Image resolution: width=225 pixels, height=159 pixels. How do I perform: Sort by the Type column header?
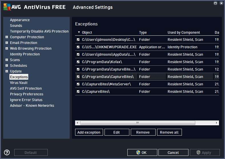(143, 33)
